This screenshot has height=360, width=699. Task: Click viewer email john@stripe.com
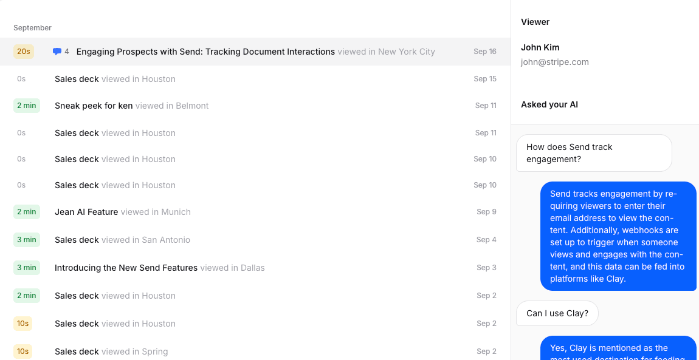[554, 62]
